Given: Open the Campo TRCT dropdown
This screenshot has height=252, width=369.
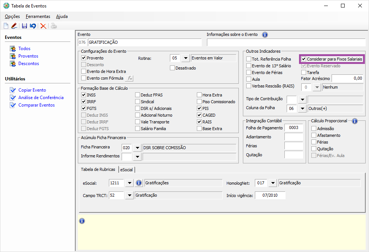Looking at the screenshot, I should (129, 195).
